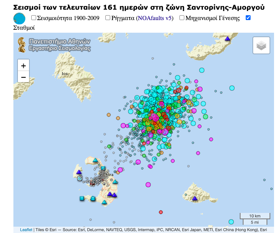
Task: Toggle the Ρήγματα faults checkbox
Action: pyautogui.click(x=108, y=17)
